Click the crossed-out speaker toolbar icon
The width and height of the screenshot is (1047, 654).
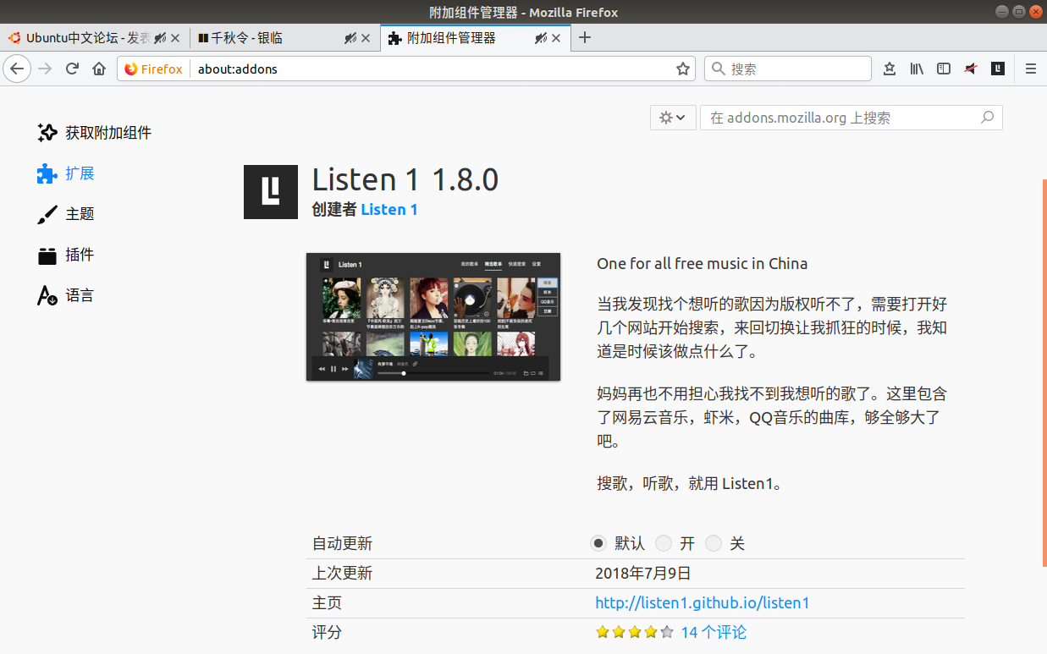tap(971, 69)
